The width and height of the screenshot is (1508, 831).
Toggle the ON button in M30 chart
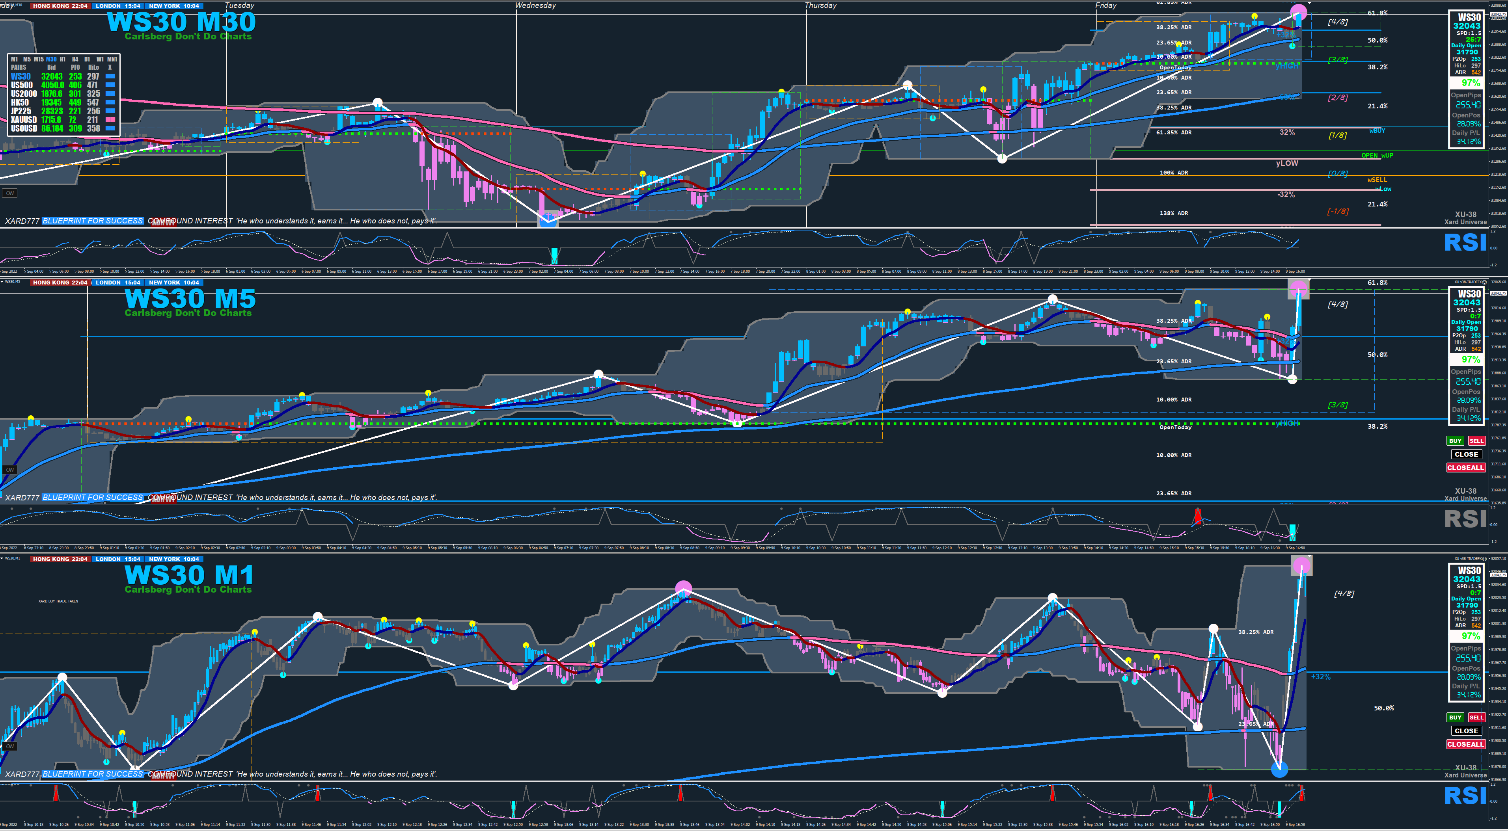click(x=10, y=193)
